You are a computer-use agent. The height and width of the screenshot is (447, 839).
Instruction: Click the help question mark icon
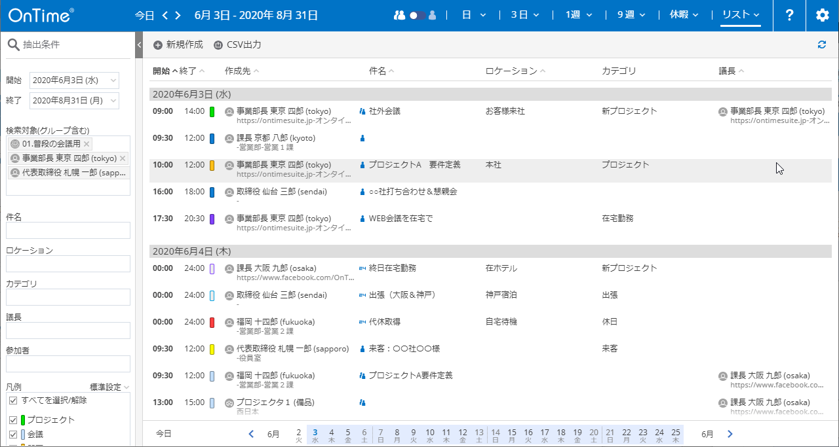pos(790,15)
